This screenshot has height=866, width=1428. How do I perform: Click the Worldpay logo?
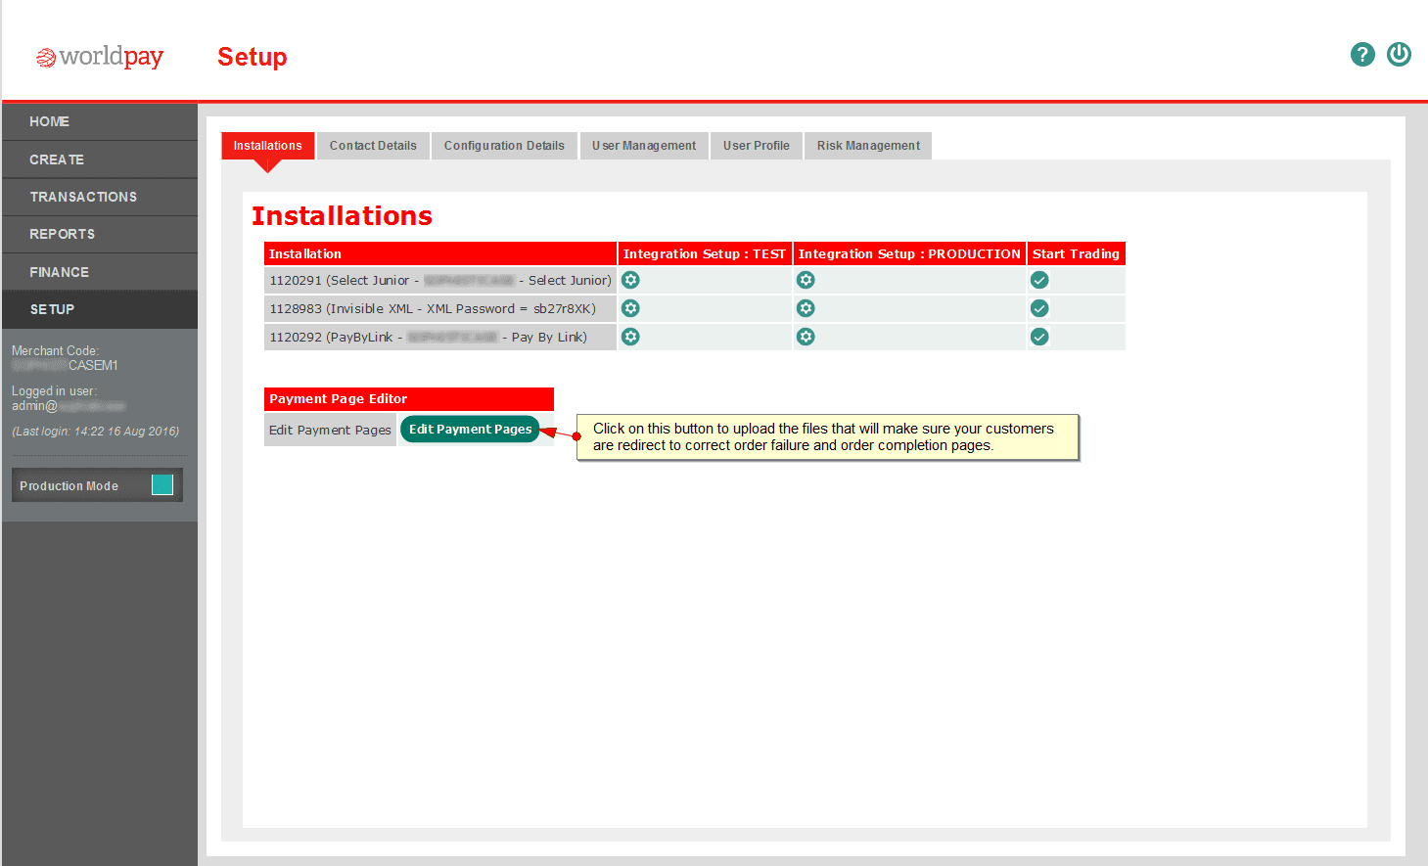coord(100,57)
